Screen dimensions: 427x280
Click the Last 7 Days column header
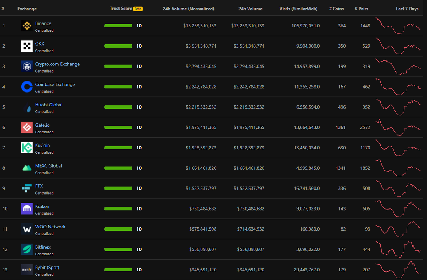(x=407, y=9)
